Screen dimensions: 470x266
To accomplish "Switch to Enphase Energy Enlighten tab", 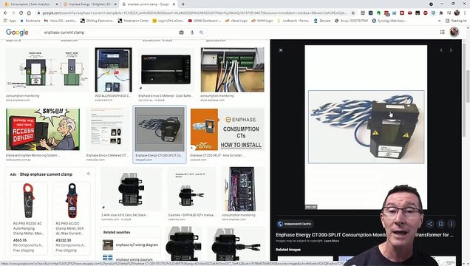I will (90, 4).
